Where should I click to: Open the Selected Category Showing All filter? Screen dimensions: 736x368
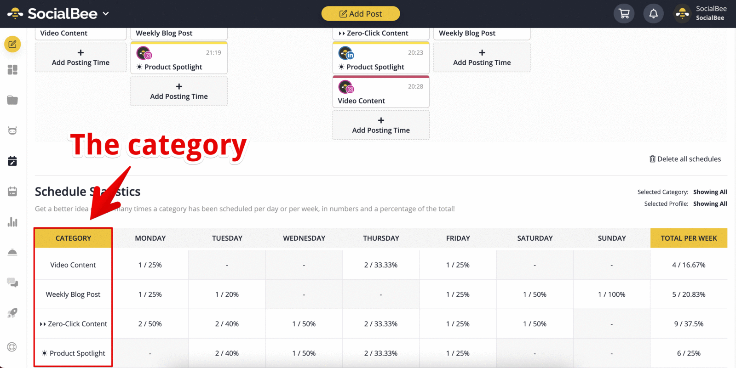click(x=710, y=192)
